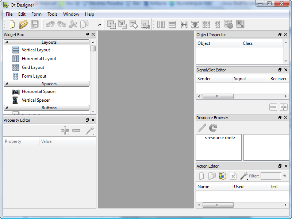Open the Edit menu
The image size is (292, 219).
point(22,14)
